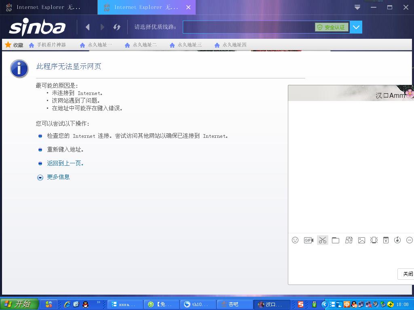
Task: Click the 安全认证 security badge
Action: point(332,27)
